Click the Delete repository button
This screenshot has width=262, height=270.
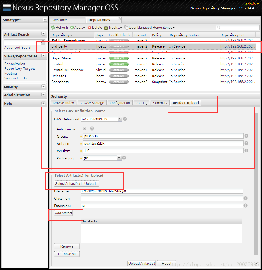pos(95,28)
